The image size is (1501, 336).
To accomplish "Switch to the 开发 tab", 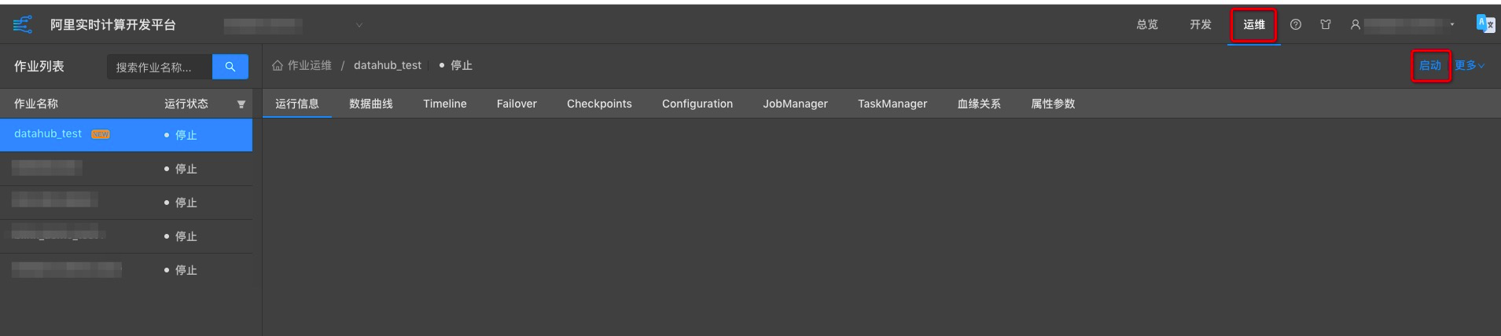I will (1201, 24).
